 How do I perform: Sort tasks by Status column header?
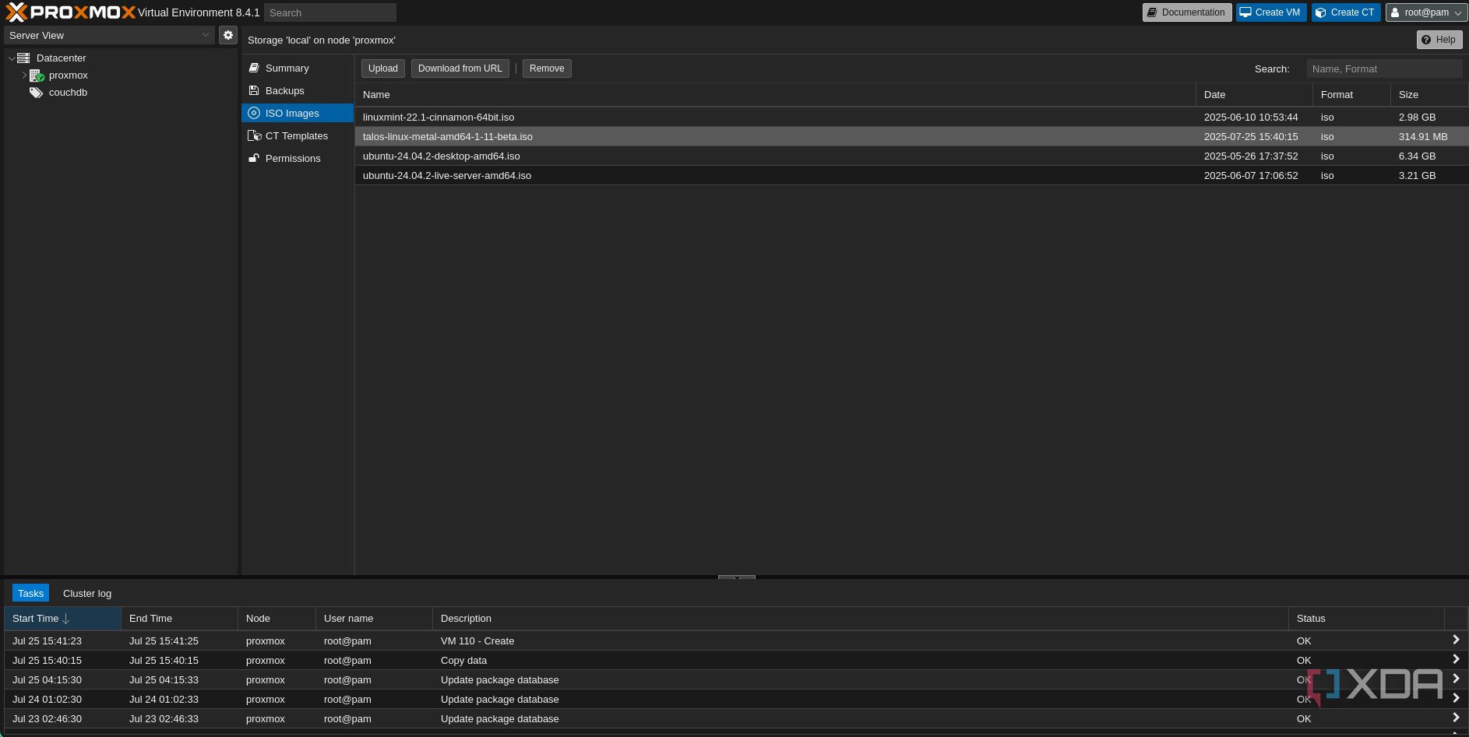click(1366, 619)
